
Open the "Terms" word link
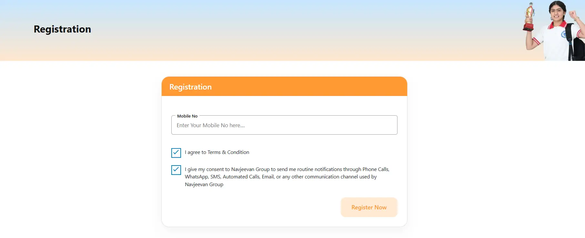point(214,152)
